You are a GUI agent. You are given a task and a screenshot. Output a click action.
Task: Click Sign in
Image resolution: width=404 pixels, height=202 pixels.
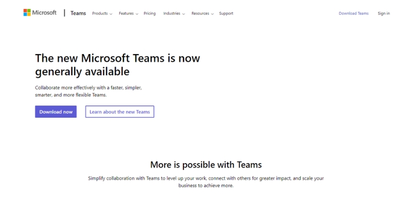click(384, 14)
